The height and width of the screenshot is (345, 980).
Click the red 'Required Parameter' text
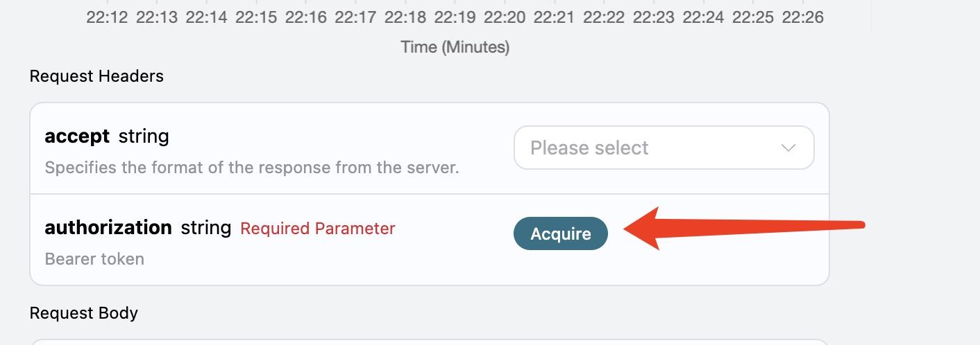coord(317,229)
